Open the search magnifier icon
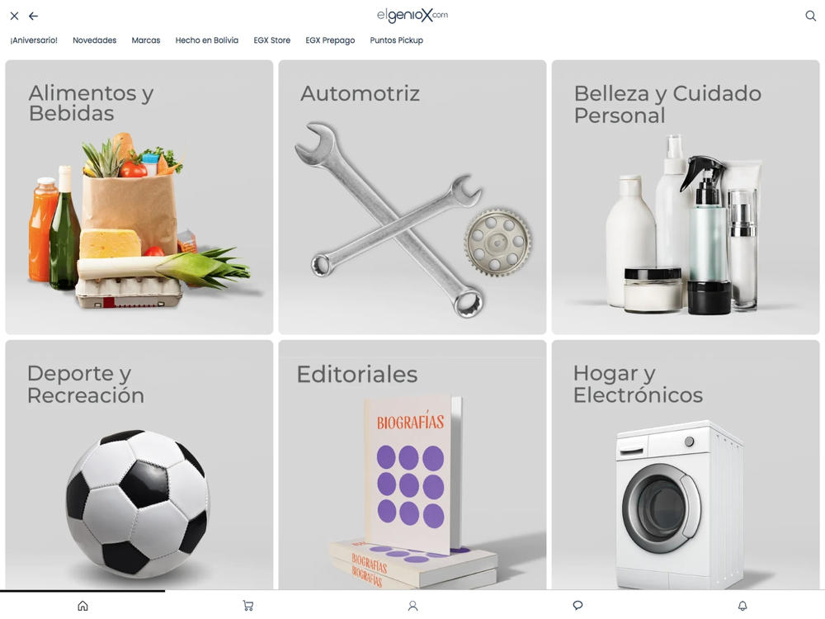 click(x=810, y=16)
